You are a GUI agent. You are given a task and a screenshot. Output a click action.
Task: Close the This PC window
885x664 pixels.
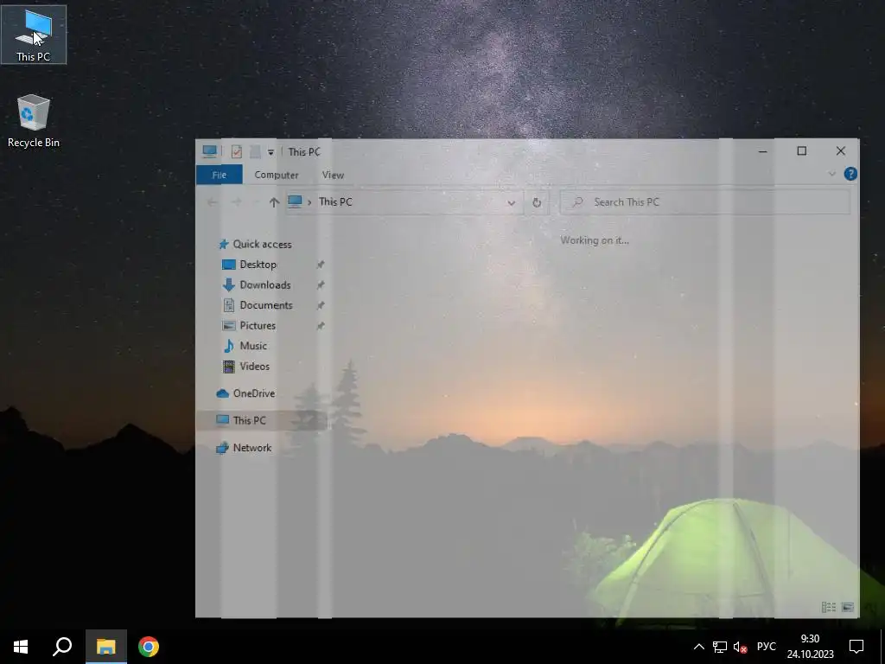click(840, 150)
